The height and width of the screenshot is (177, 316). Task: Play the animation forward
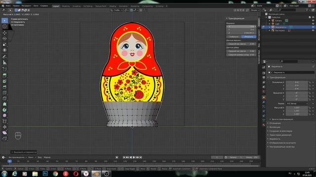point(134,157)
